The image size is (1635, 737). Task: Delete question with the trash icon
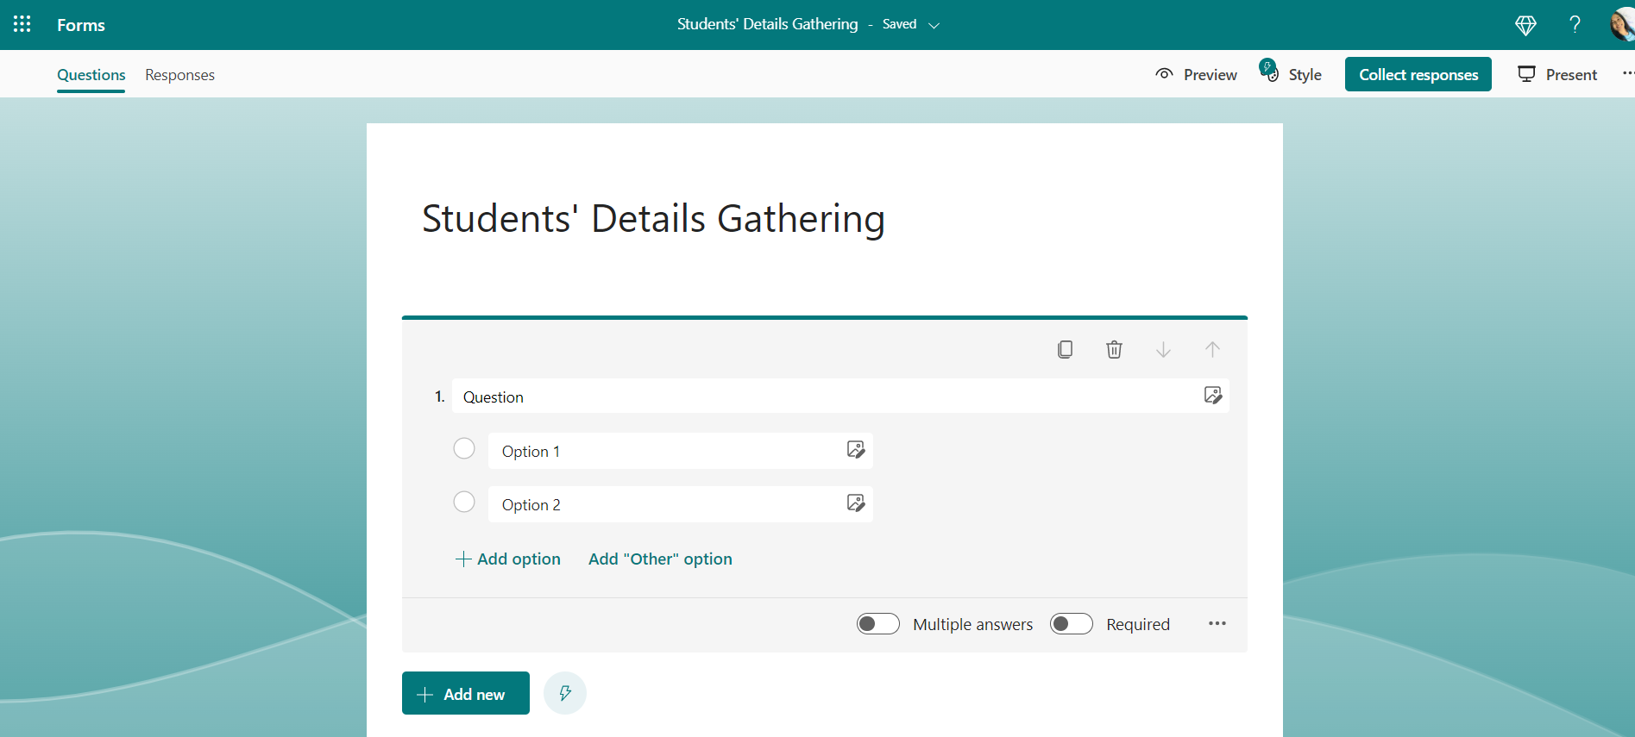[1114, 349]
